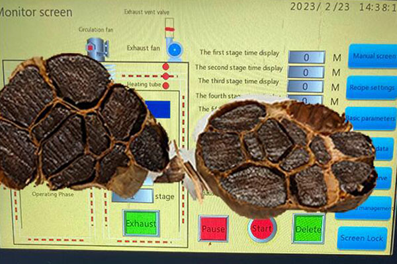Click the 'Monitor screen' title text
The image size is (397, 264).
coord(36,12)
